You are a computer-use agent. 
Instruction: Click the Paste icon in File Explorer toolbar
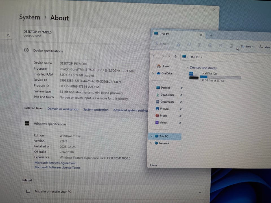200,45
